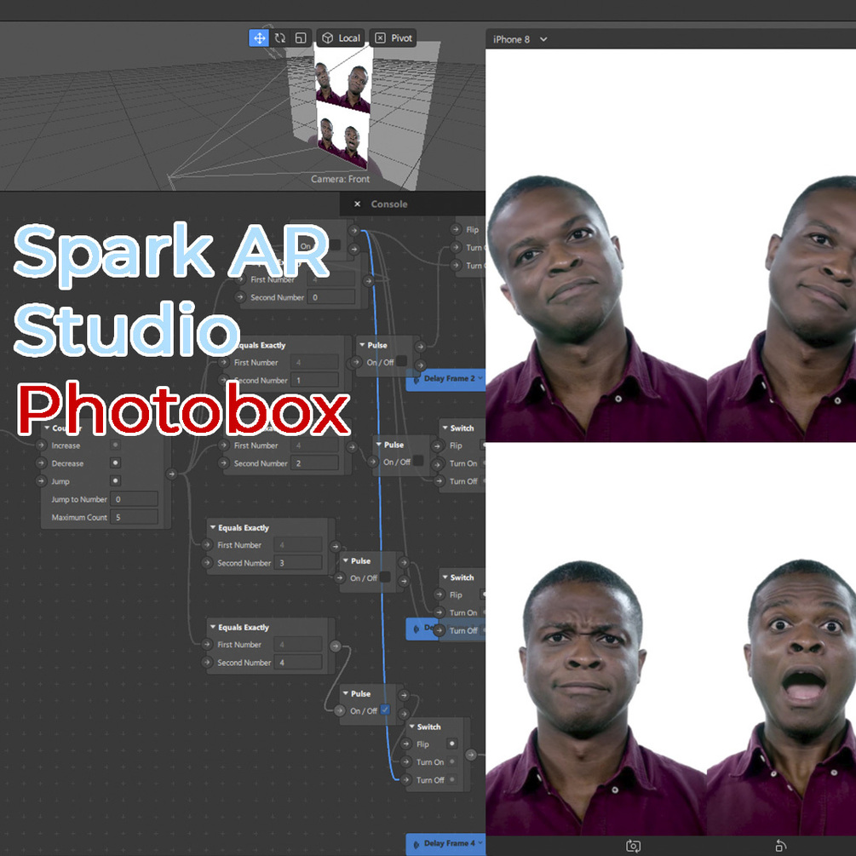Click output port of Equals Exactly with Second Number 3
Image resolution: width=856 pixels, height=856 pixels.
tap(336, 547)
